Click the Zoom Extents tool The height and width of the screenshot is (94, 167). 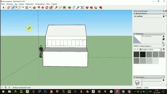point(82,8)
